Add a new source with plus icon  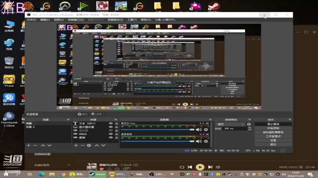pyautogui.click(x=76, y=145)
